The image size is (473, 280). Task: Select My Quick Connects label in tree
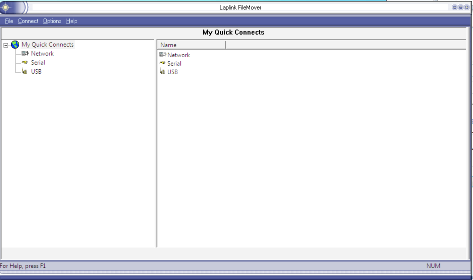pyautogui.click(x=48, y=45)
